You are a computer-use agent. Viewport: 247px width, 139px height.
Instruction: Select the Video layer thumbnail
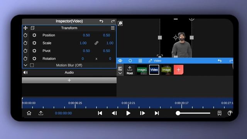pyautogui.click(x=154, y=69)
